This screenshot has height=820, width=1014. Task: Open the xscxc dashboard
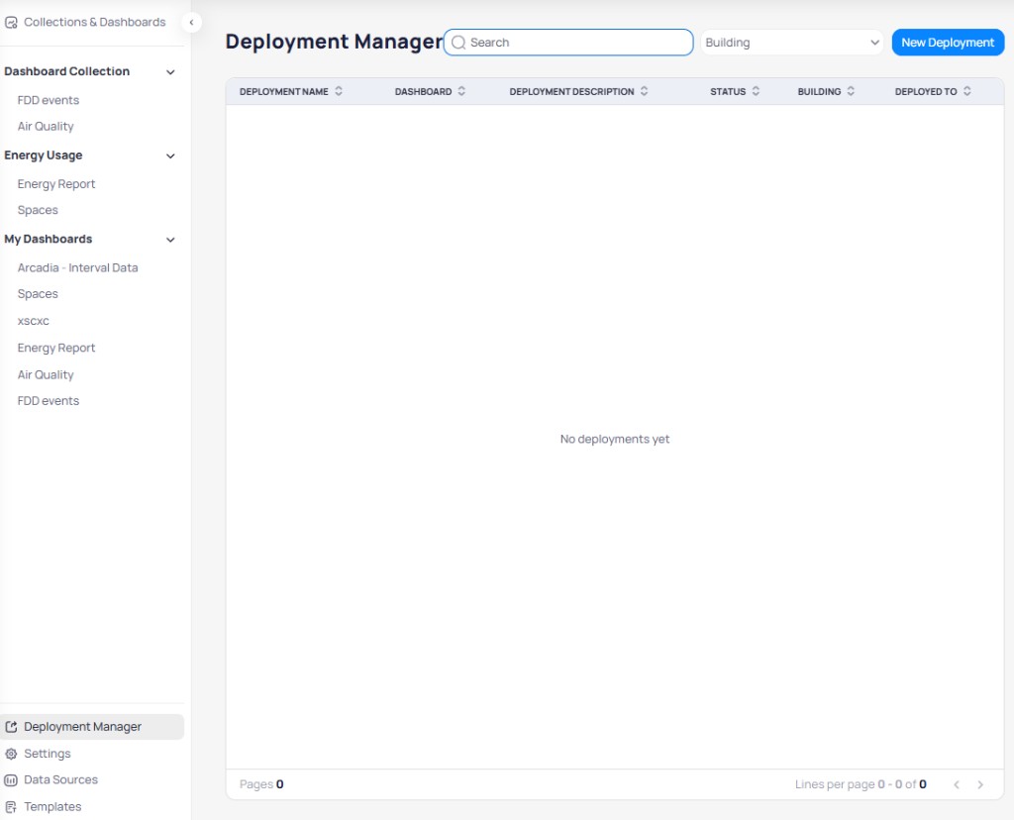[33, 322]
